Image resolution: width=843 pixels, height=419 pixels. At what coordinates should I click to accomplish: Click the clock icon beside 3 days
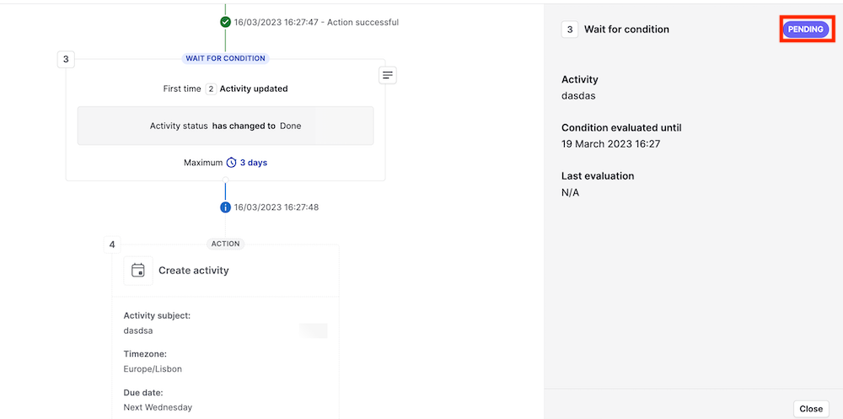(231, 163)
